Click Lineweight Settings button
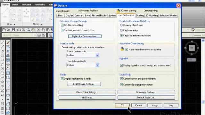This screenshot has width=205, height=115. (x=146, y=92)
